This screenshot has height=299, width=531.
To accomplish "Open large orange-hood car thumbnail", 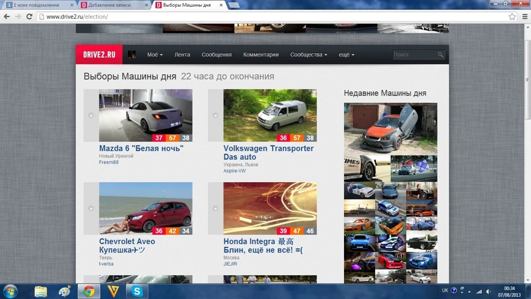I will pyautogui.click(x=391, y=129).
